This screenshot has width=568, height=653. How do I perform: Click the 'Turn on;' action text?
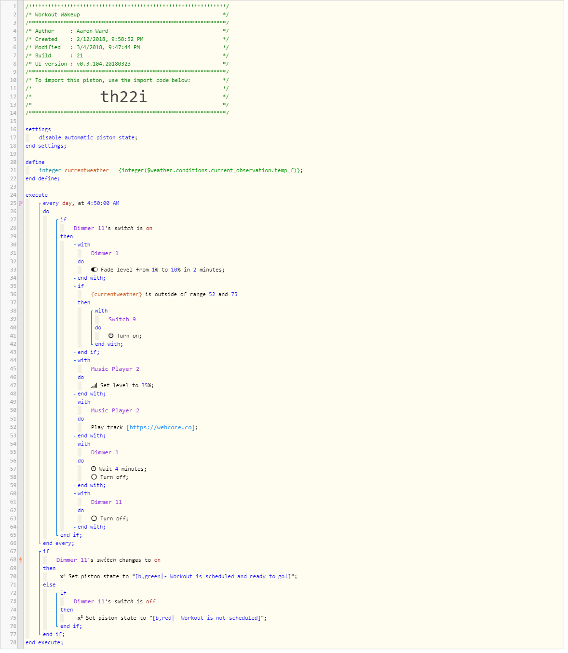(x=129, y=336)
